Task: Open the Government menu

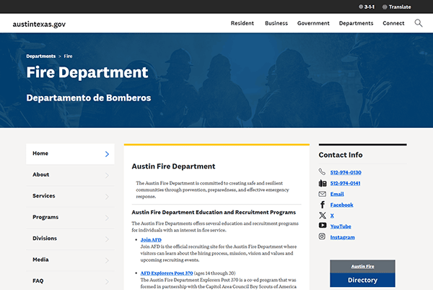Action: pyautogui.click(x=313, y=23)
